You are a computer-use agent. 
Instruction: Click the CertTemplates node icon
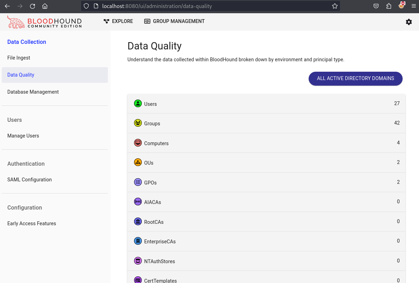point(138,280)
